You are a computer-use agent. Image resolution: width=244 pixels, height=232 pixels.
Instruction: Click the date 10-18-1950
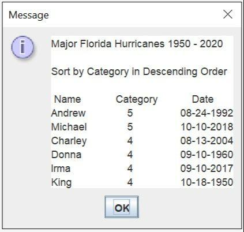click(x=207, y=182)
